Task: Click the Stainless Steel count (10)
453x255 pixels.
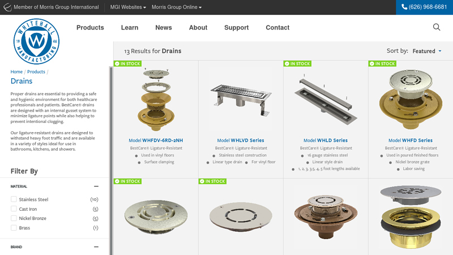Action: 94,199
